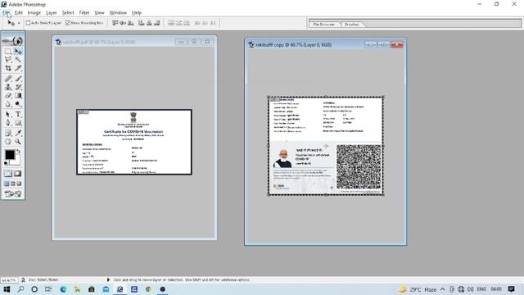Choose Full Screen with Menu Bar mode

point(13,184)
